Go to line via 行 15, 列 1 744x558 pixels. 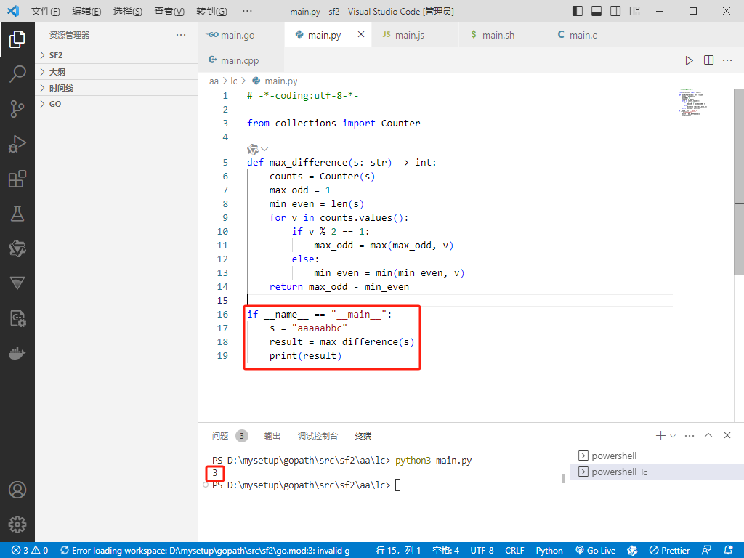398,551
